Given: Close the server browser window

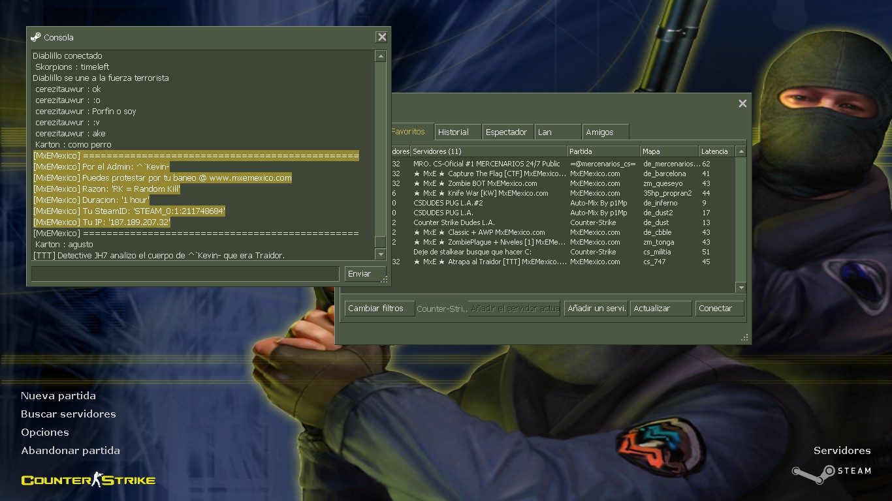Looking at the screenshot, I should pyautogui.click(x=742, y=103).
